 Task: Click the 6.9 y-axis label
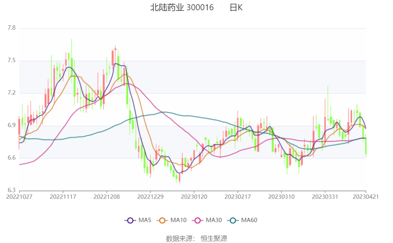[12, 125]
